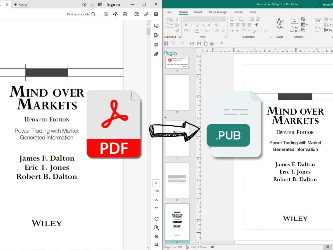Toggle align text left
333x250 pixels.
click(232, 25)
